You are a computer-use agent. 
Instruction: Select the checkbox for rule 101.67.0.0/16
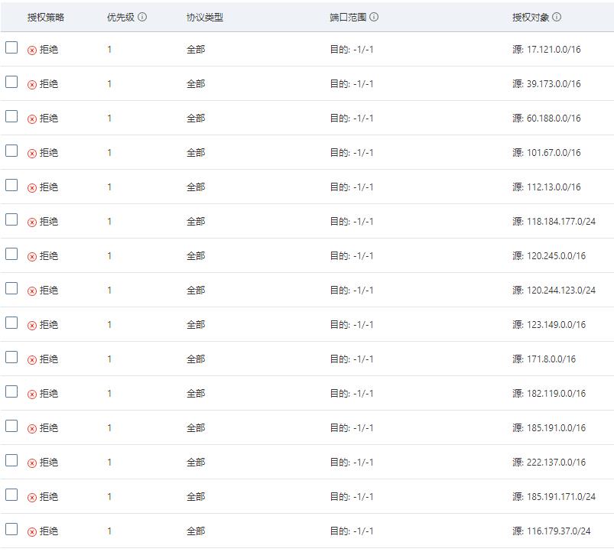coord(11,151)
